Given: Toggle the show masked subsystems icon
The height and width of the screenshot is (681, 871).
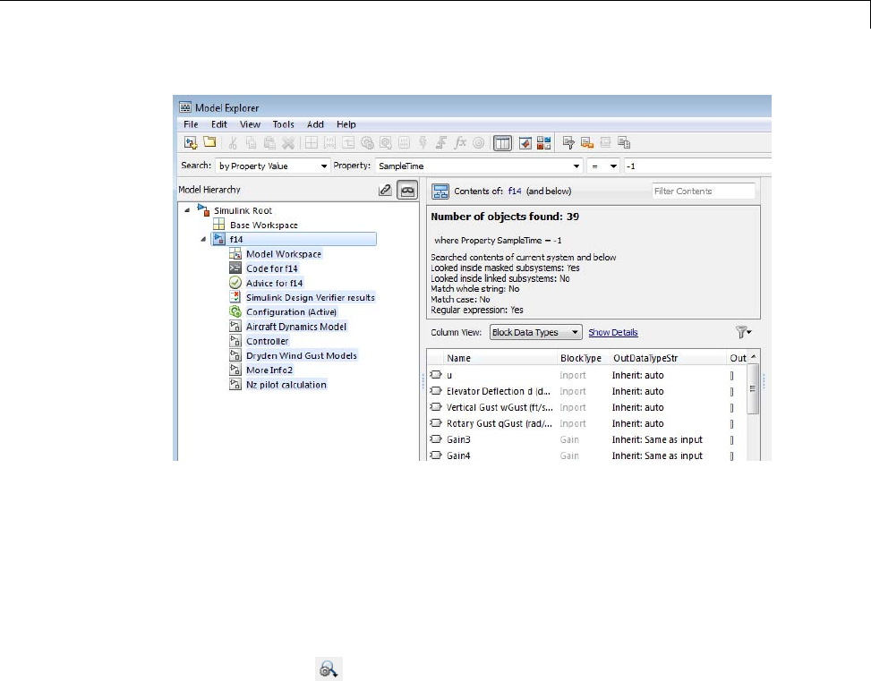Looking at the screenshot, I should tap(407, 190).
